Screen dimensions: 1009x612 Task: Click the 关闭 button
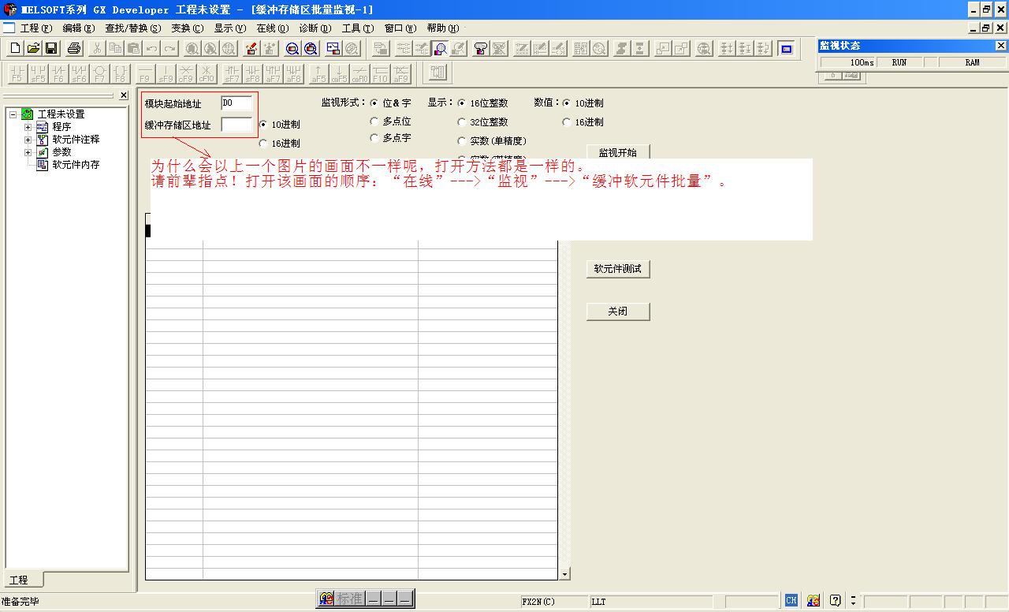[618, 312]
